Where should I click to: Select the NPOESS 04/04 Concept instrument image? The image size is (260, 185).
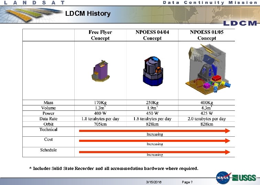pyautogui.click(x=153, y=71)
